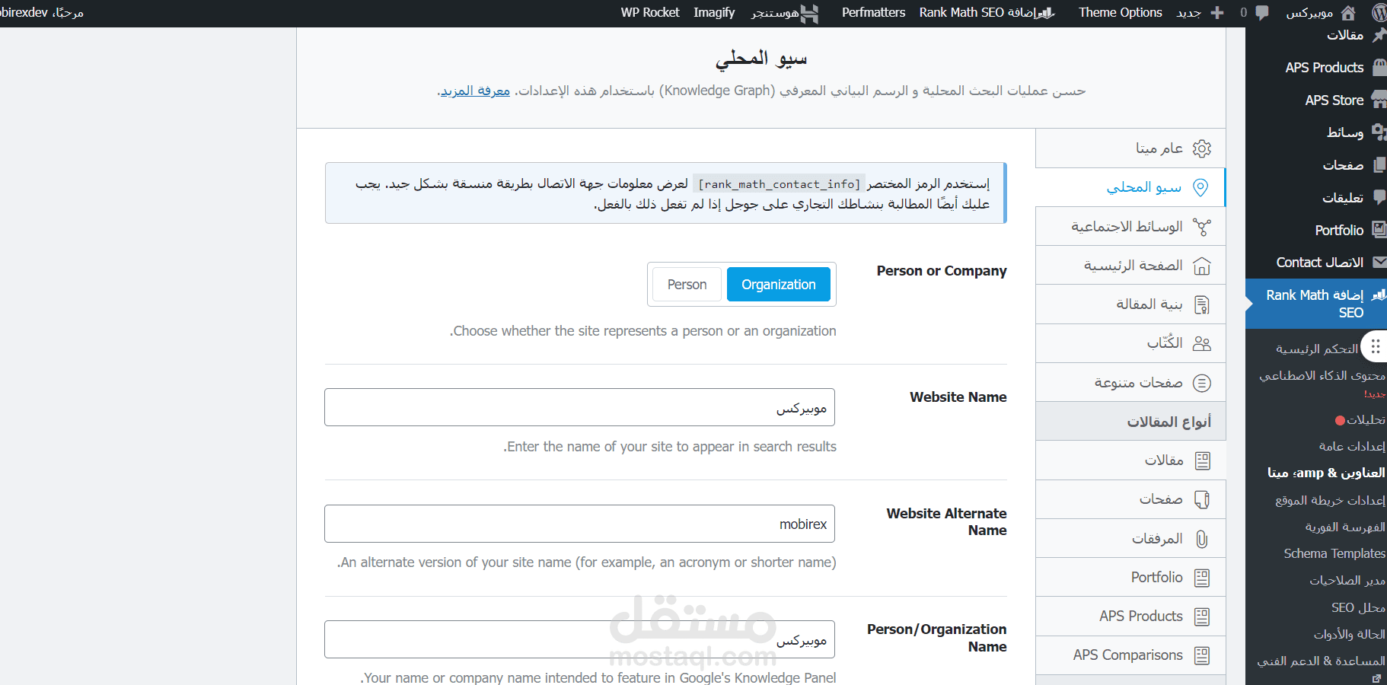Open مدير الصلاحيات submenu link
Viewport: 1387px width, 685px height.
(1347, 580)
